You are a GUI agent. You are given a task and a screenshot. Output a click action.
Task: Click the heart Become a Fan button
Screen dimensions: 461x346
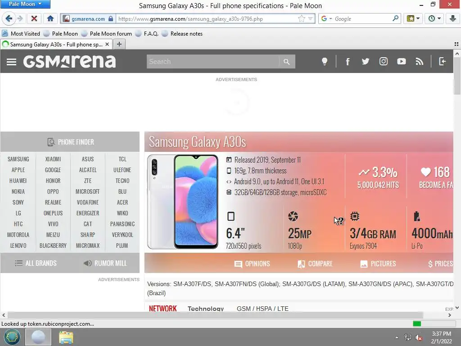click(x=435, y=178)
